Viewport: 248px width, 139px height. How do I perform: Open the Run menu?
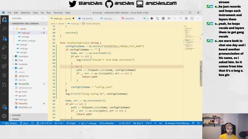point(49,13)
